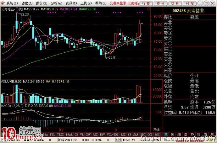The height and width of the screenshot is (143, 217).
Task: Click the 资讯 button in title bar
Action: coord(160,3)
